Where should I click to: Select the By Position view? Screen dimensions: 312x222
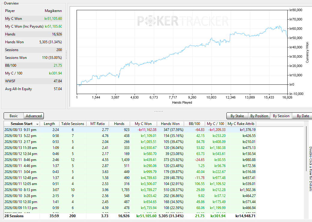click(x=259, y=116)
